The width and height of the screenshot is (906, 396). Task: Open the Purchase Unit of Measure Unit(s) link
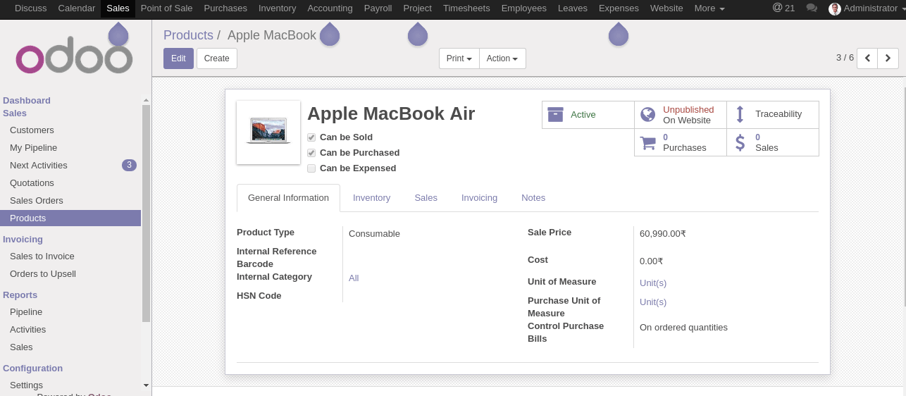click(653, 302)
